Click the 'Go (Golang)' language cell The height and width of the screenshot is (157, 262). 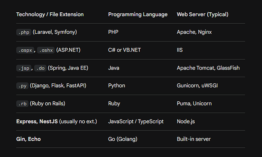pyautogui.click(x=123, y=139)
